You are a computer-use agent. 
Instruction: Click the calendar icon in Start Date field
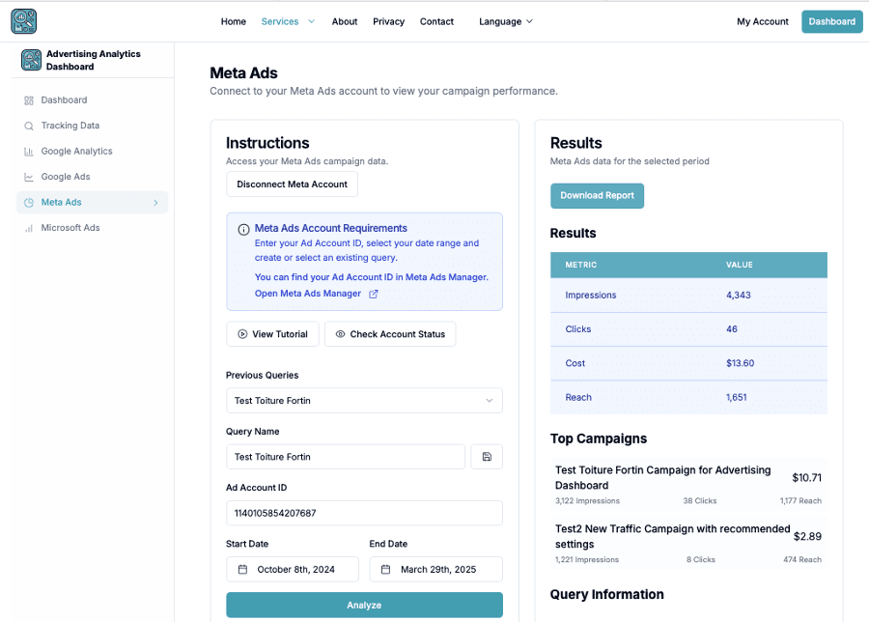point(244,569)
